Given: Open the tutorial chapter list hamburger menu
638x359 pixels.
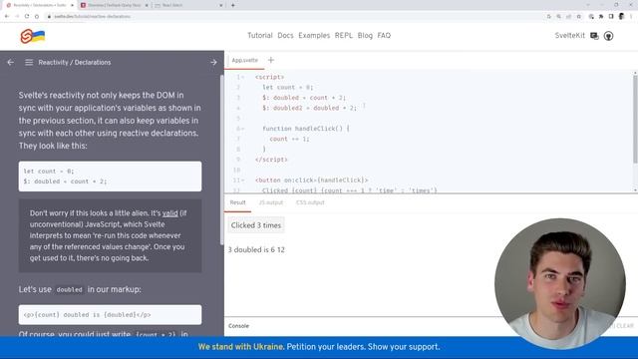Looking at the screenshot, I should [x=29, y=62].
